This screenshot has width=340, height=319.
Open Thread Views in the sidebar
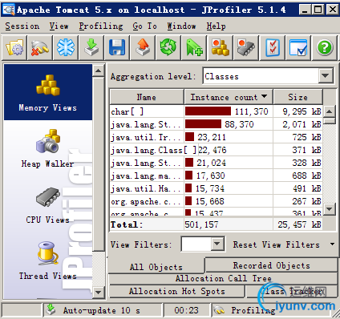click(48, 260)
